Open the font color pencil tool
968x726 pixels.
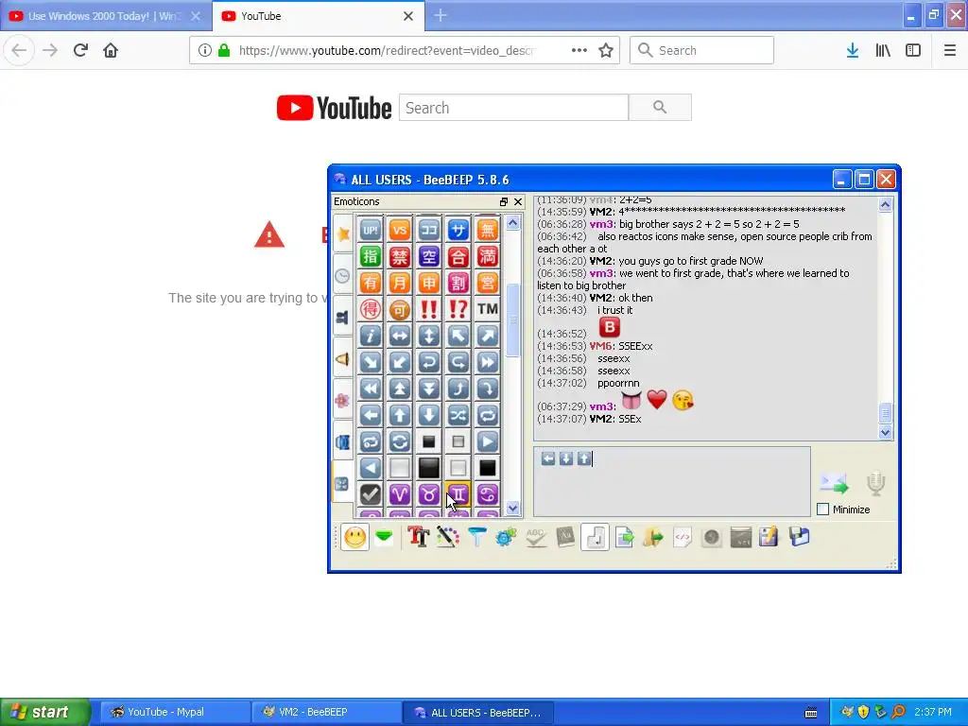[x=447, y=537]
